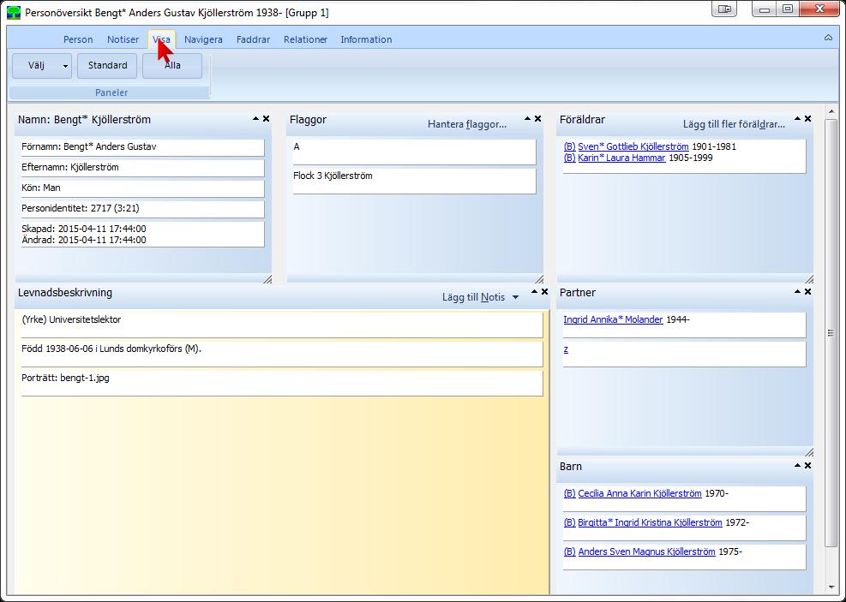Collapse the Föräldrar panel triangle icon
The height and width of the screenshot is (602, 846).
(797, 118)
